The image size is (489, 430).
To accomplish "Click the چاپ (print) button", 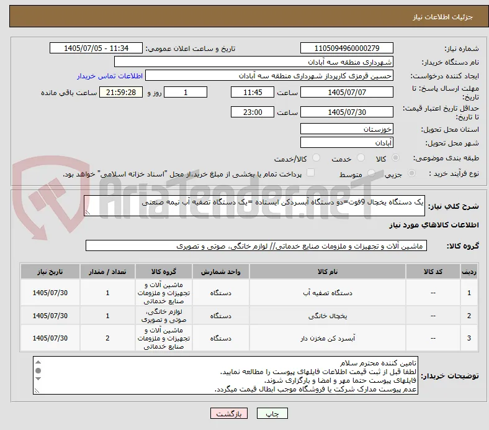I will coord(272,413).
